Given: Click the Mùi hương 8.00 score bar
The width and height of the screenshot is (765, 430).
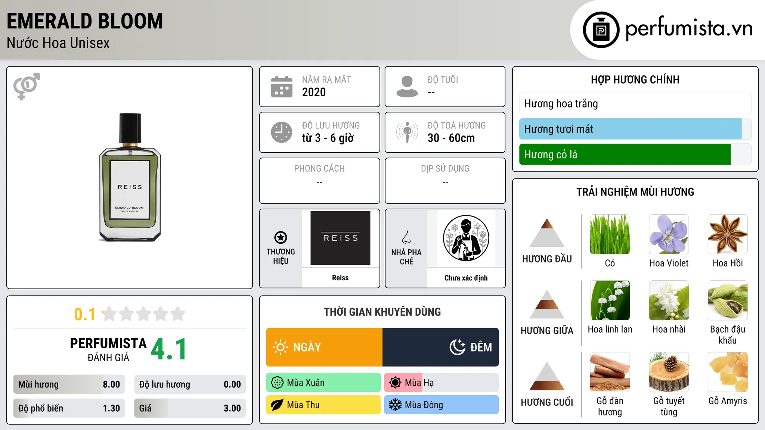Looking at the screenshot, I should coord(69,384).
